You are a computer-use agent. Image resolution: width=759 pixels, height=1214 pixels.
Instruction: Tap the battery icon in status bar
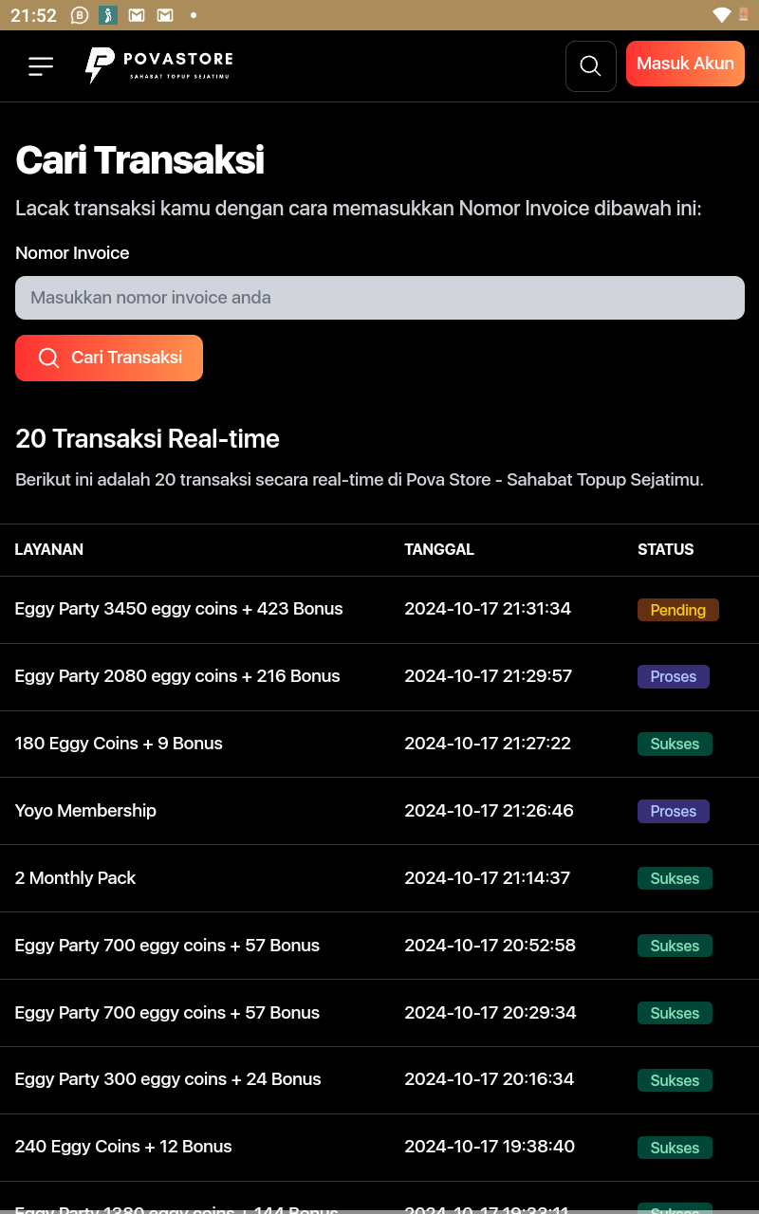click(x=743, y=15)
